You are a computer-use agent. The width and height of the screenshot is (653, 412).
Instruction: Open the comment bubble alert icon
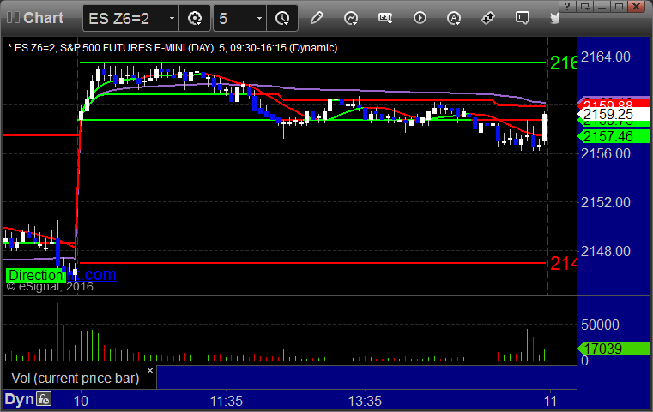[523, 18]
